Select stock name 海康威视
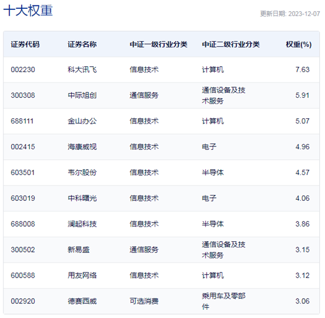 coord(82,147)
